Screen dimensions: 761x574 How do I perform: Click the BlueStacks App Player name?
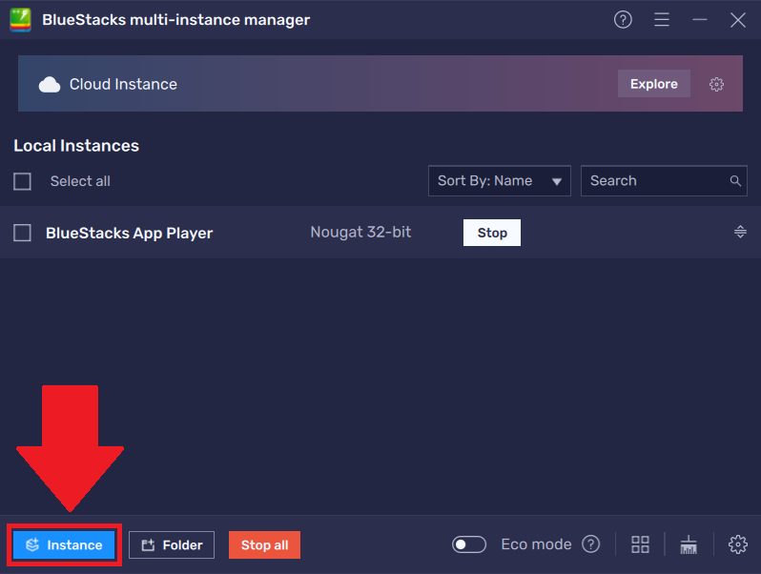tap(129, 233)
